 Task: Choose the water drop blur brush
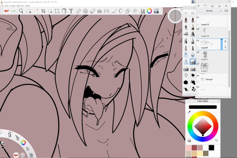click(193, 54)
